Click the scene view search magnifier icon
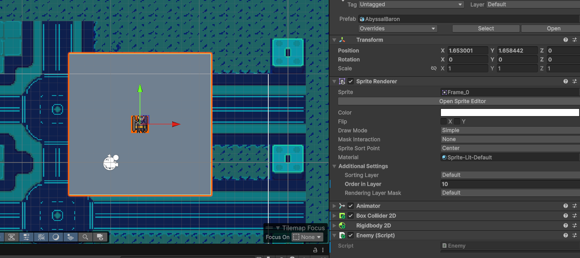The image size is (580, 258). (x=85, y=237)
